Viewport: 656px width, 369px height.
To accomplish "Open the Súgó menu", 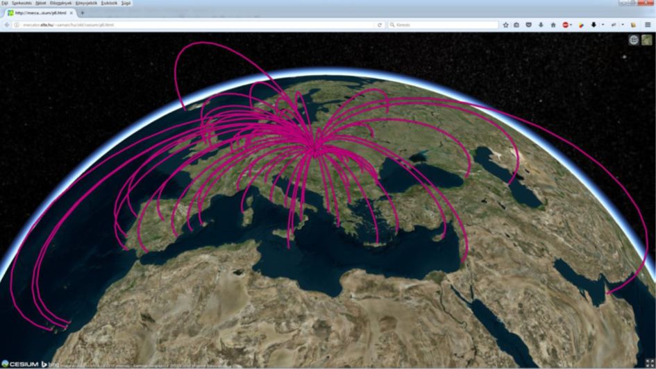I will point(126,3).
